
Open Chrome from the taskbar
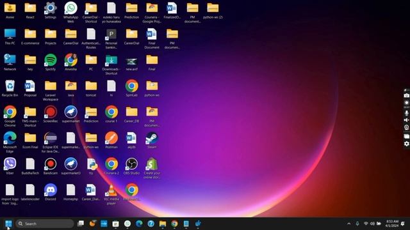(x=174, y=224)
